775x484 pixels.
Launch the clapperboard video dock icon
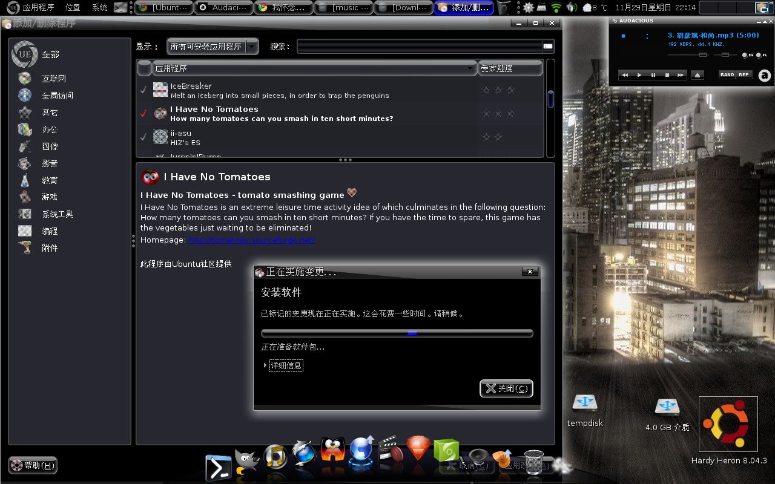click(x=391, y=449)
